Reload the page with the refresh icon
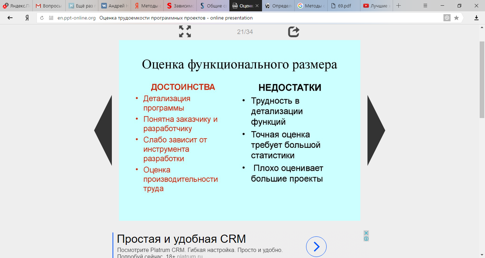This screenshot has width=485, height=258. click(42, 18)
